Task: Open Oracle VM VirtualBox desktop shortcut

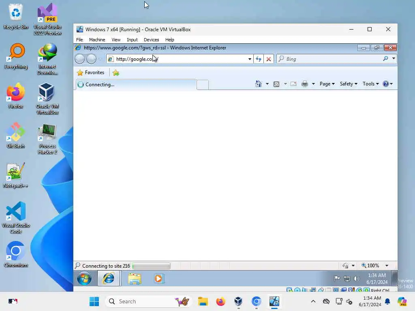Action: (x=47, y=98)
